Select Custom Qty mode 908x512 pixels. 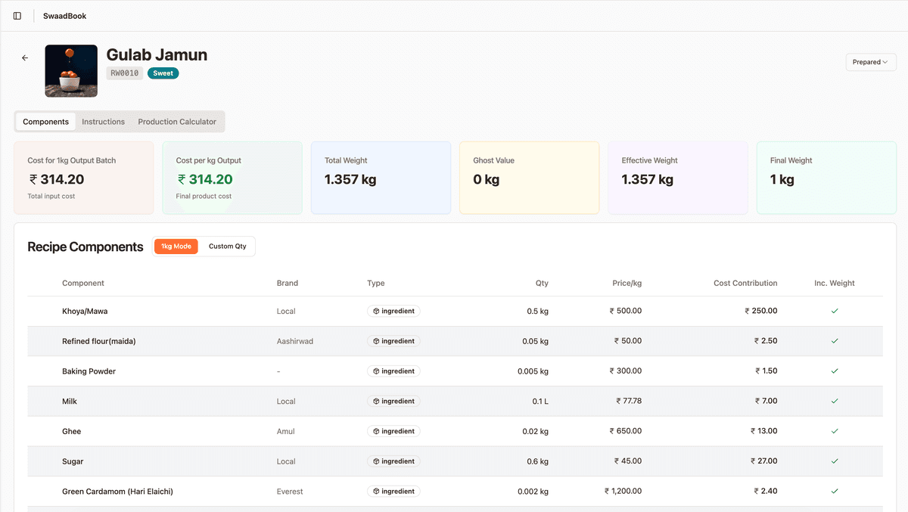(228, 247)
